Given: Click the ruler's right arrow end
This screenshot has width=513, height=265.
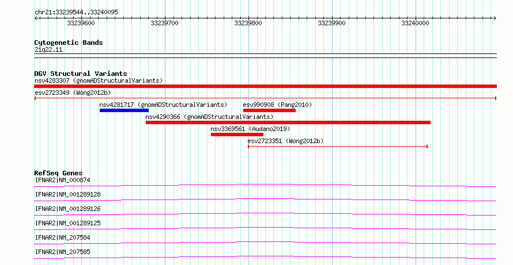Looking at the screenshot, I should click(x=495, y=18).
